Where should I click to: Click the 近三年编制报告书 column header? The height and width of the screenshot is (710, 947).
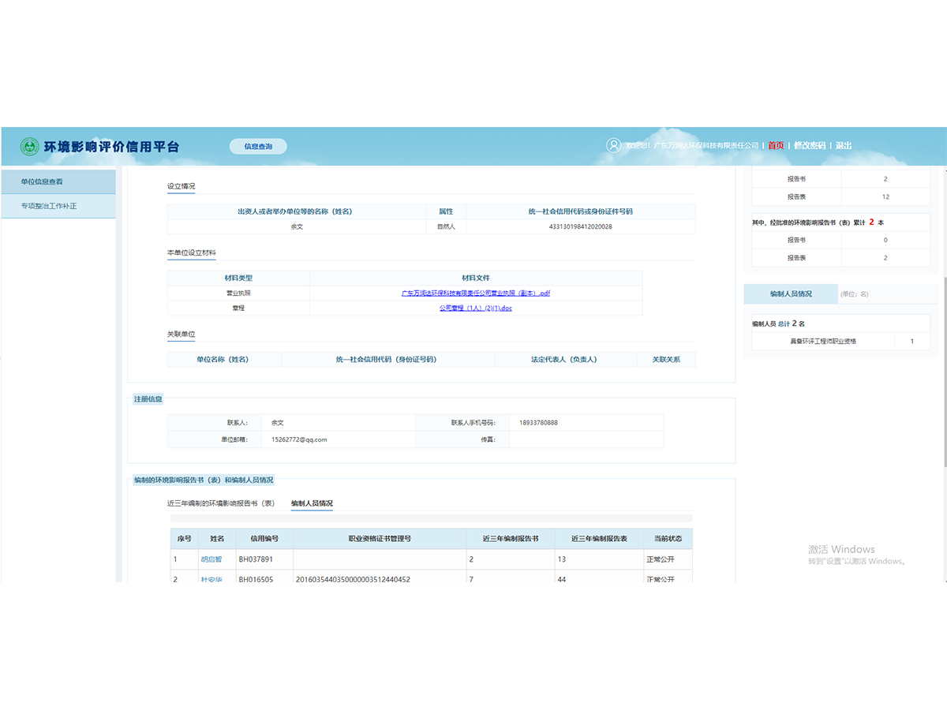511,539
